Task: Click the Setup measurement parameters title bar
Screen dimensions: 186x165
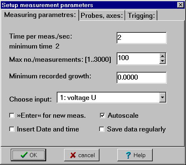Action: coord(89,5)
